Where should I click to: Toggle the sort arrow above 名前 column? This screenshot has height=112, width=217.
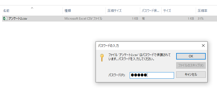point(32,8)
